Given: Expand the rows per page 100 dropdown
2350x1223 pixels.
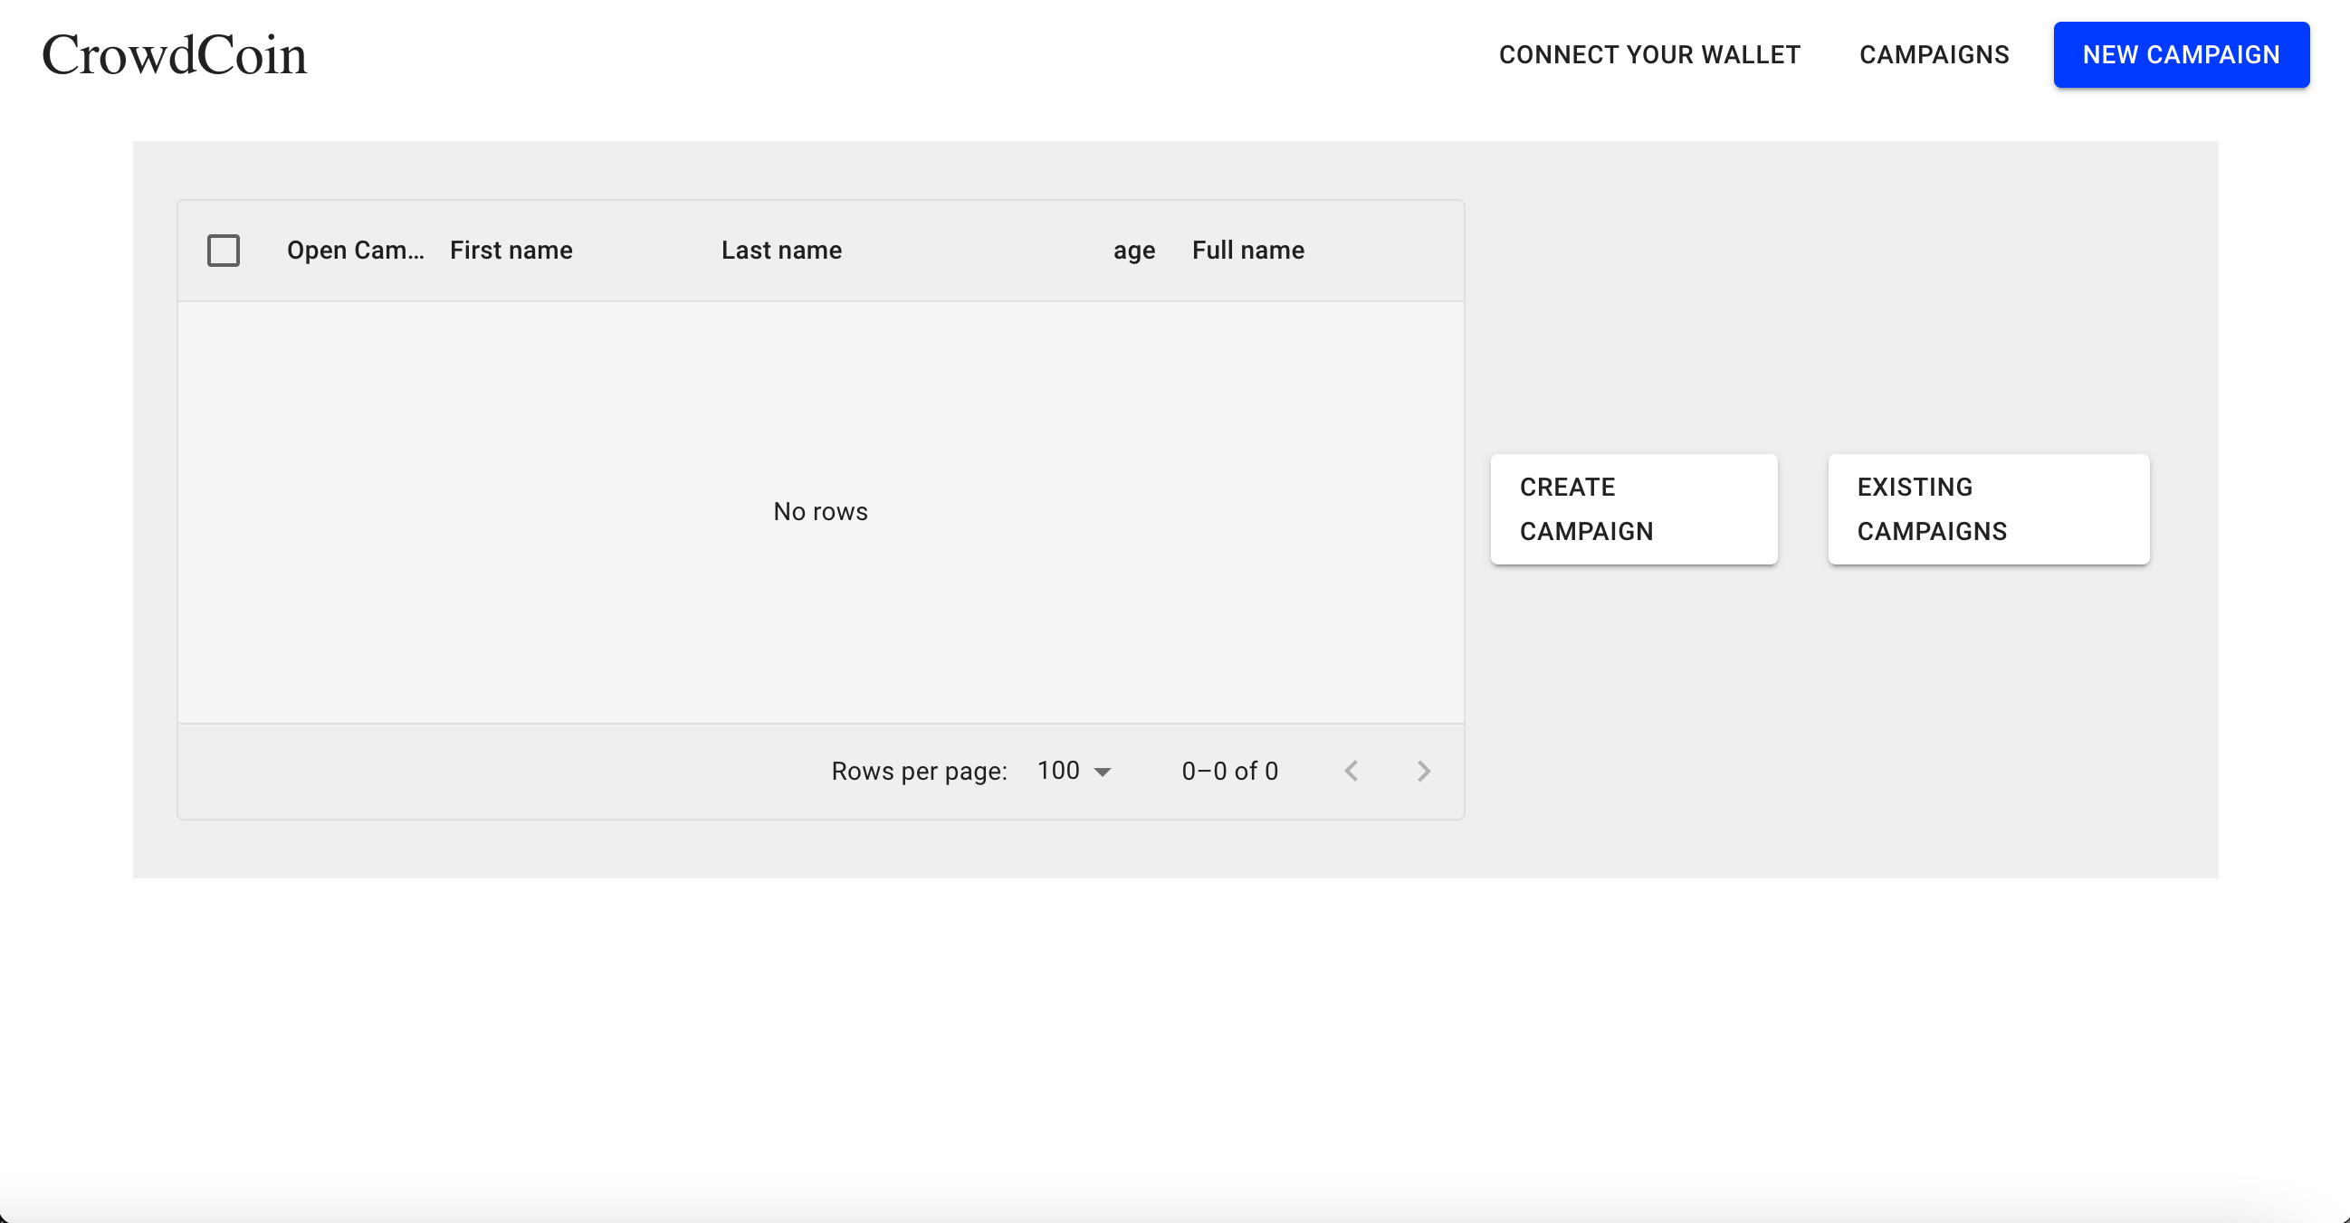Looking at the screenshot, I should (x=1074, y=771).
